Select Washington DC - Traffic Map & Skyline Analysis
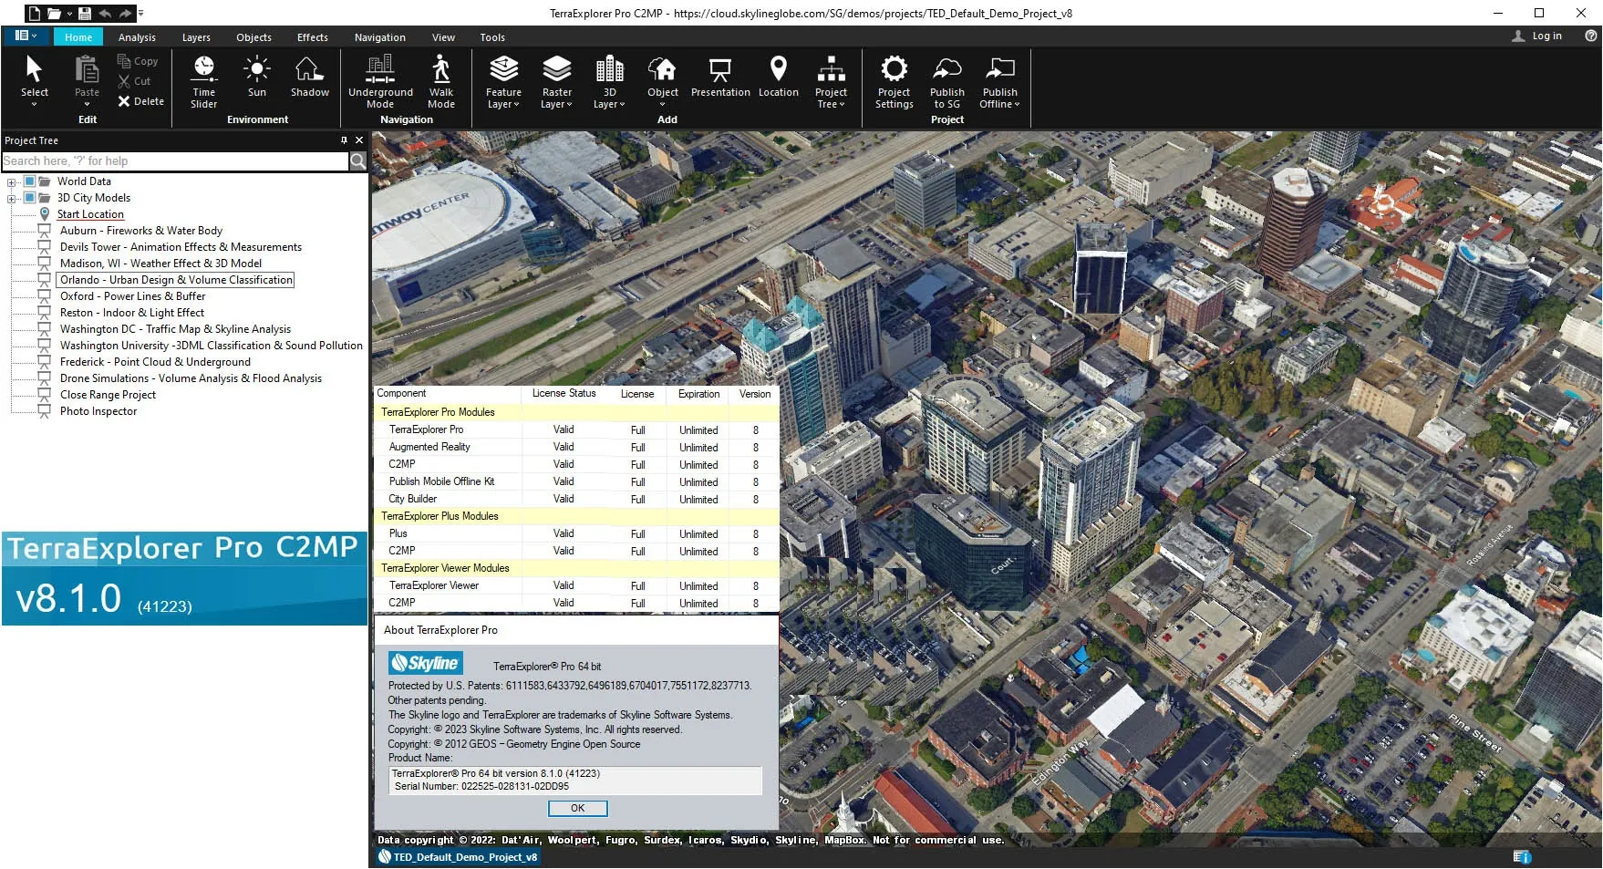Image resolution: width=1603 pixels, height=869 pixels. pyautogui.click(x=175, y=329)
